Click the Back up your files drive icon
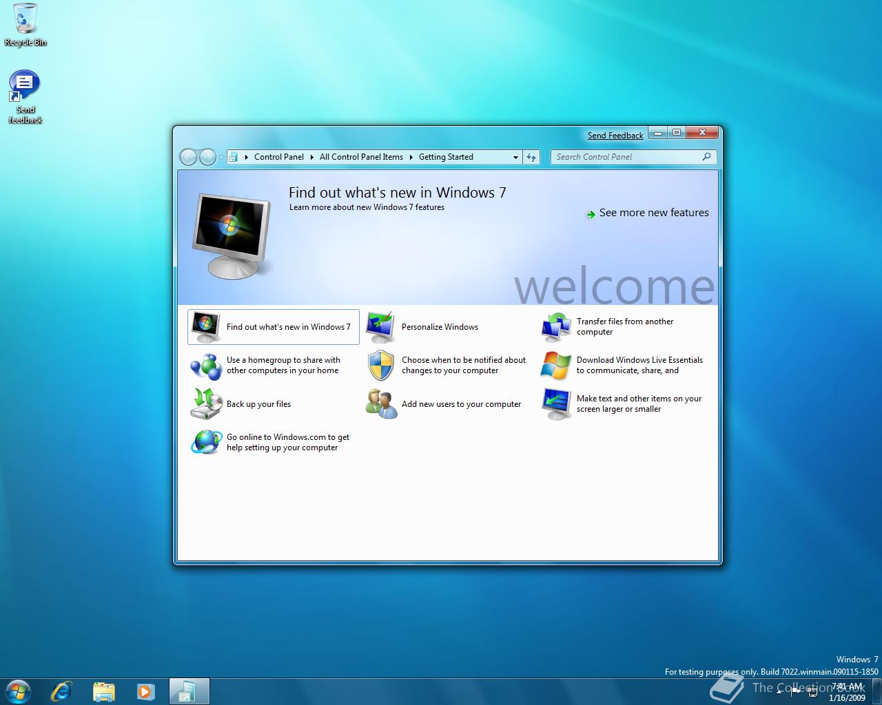 (205, 404)
